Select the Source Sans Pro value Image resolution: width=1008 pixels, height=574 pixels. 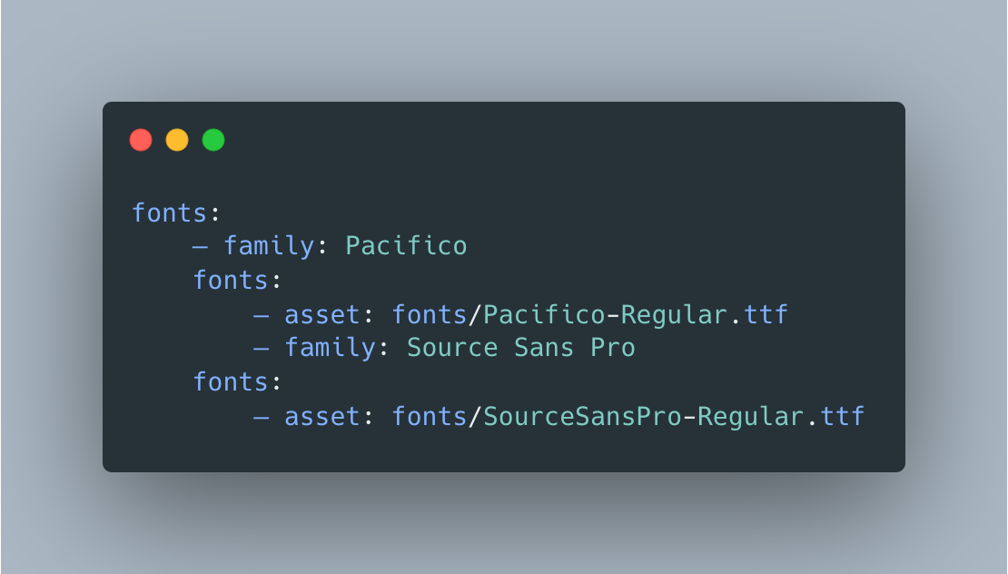pyautogui.click(x=521, y=348)
